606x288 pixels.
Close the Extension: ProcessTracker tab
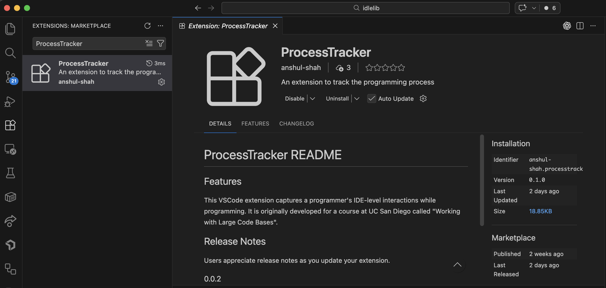tap(275, 26)
